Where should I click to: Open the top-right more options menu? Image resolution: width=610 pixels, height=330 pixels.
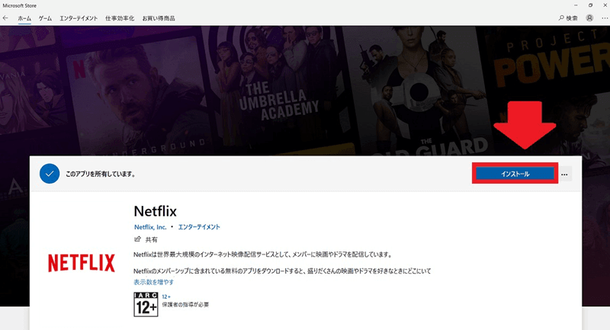point(605,18)
